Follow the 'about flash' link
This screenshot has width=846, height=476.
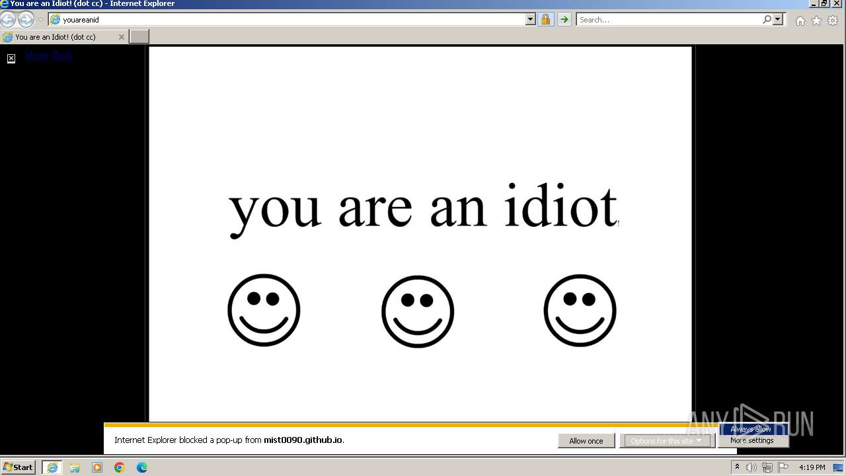[49, 56]
